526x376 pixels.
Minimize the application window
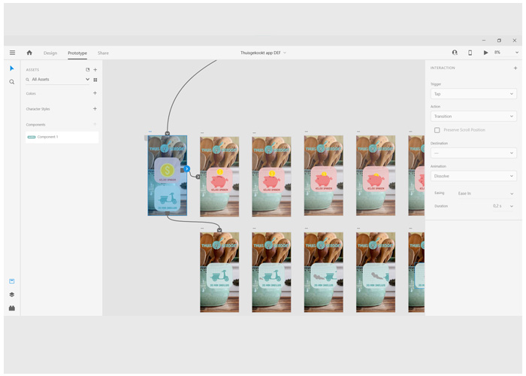(484, 41)
